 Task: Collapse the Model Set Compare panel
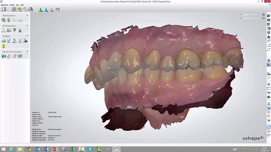click(x=27, y=52)
